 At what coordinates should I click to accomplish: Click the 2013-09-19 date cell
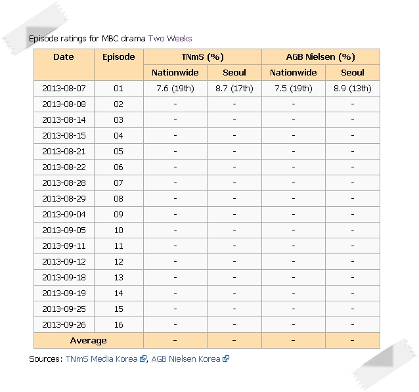tap(64, 294)
